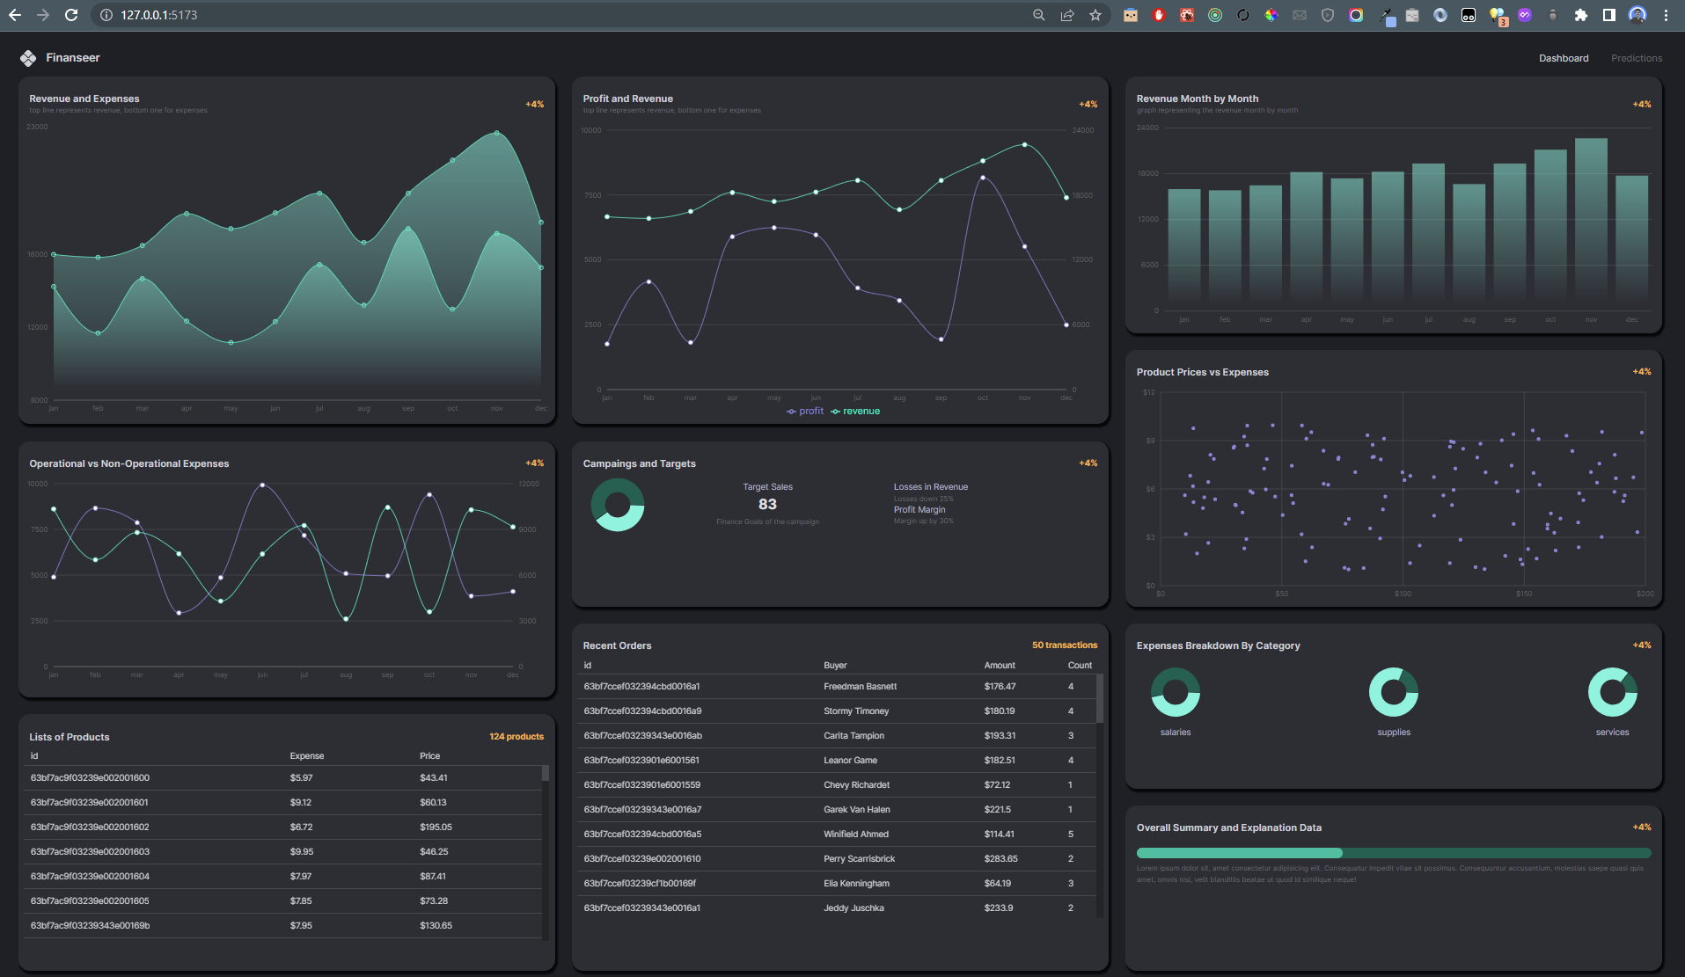Image resolution: width=1685 pixels, height=977 pixels.
Task: Click the shield with play symbol extension icon
Action: (1328, 15)
